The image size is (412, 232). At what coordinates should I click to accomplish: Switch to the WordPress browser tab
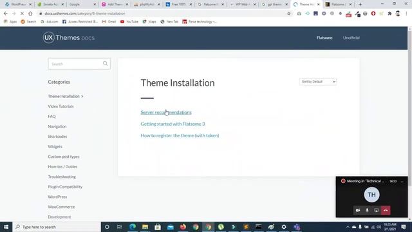(18, 5)
